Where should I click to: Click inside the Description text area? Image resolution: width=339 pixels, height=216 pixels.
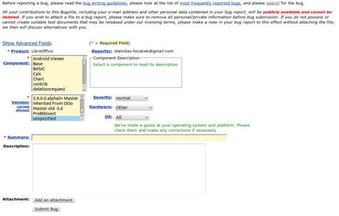coord(119,169)
